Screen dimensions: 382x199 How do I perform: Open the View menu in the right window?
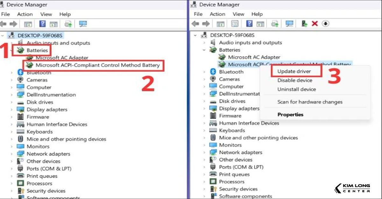tap(238, 14)
